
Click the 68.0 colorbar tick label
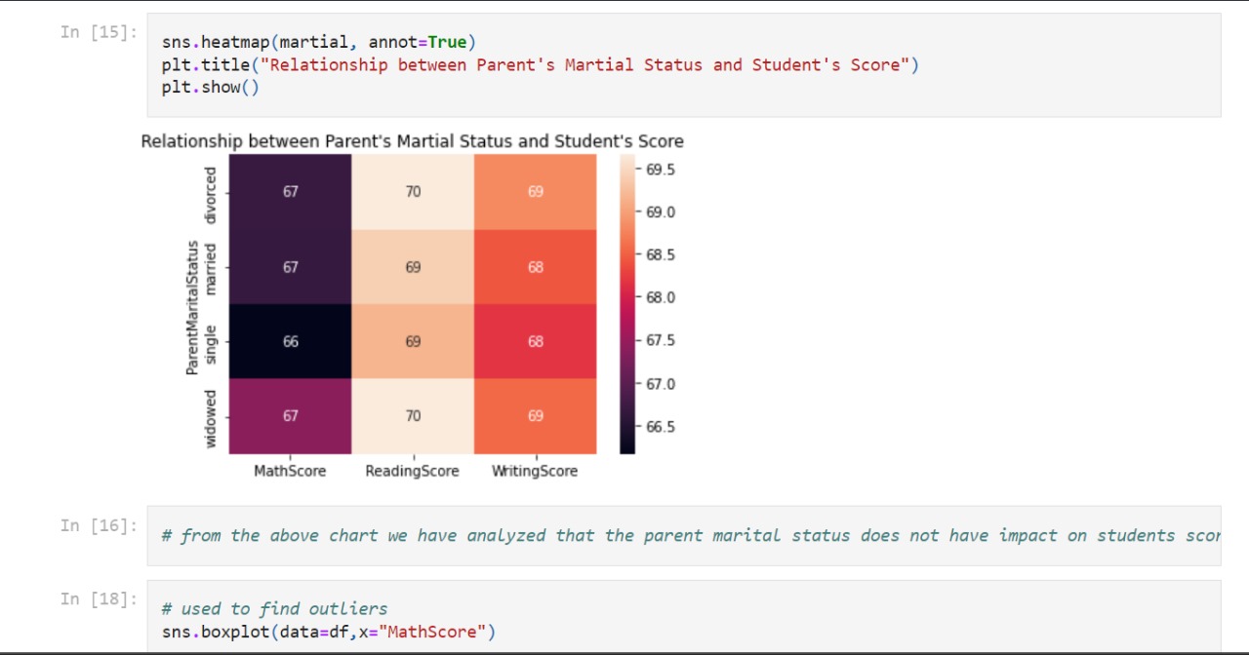coord(660,297)
